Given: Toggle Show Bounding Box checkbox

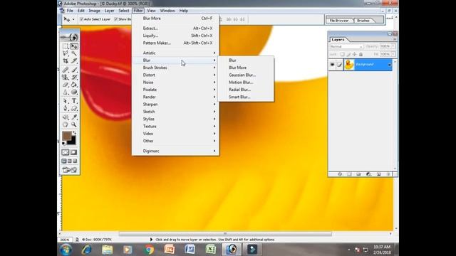Looking at the screenshot, I should (x=116, y=19).
